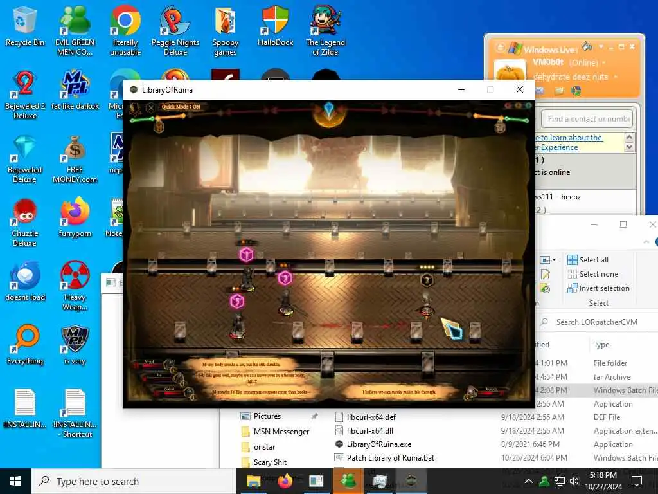This screenshot has height=494, width=658.
Task: Launch The Legend of Zilda shortcut
Action: [x=325, y=30]
